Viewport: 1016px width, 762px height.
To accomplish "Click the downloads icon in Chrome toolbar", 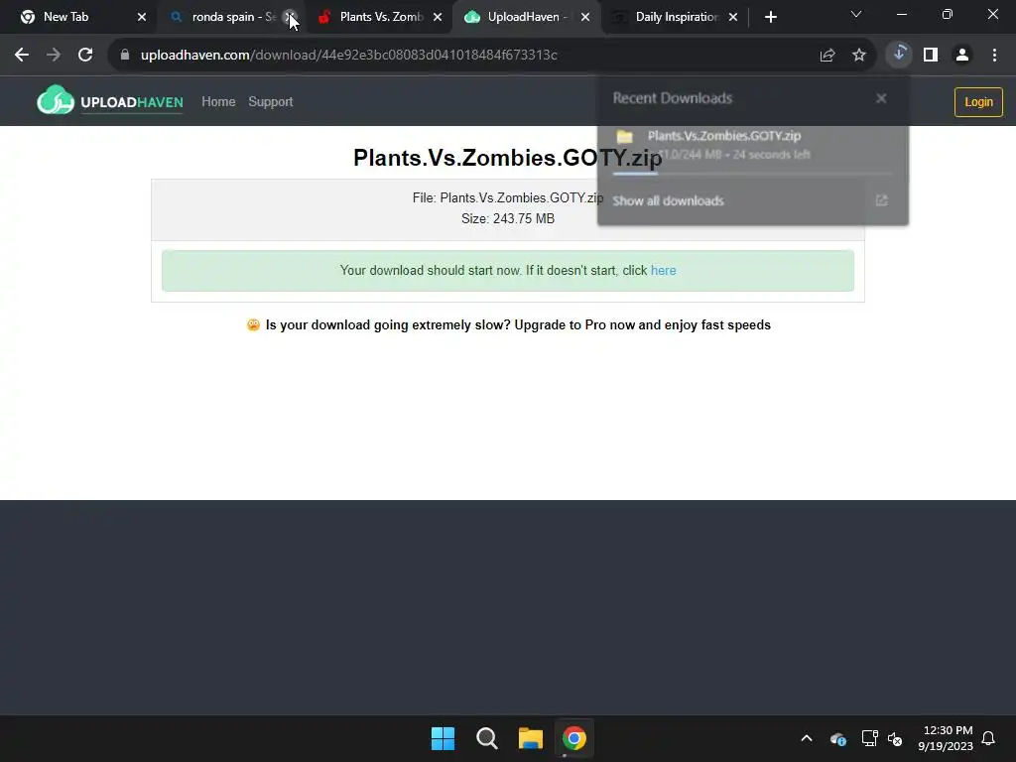I will [x=899, y=55].
